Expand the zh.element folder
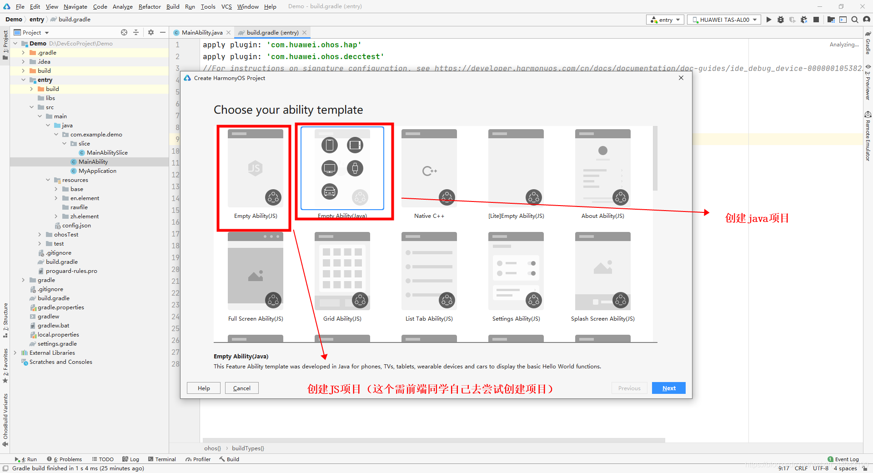The height and width of the screenshot is (473, 873). (56, 216)
